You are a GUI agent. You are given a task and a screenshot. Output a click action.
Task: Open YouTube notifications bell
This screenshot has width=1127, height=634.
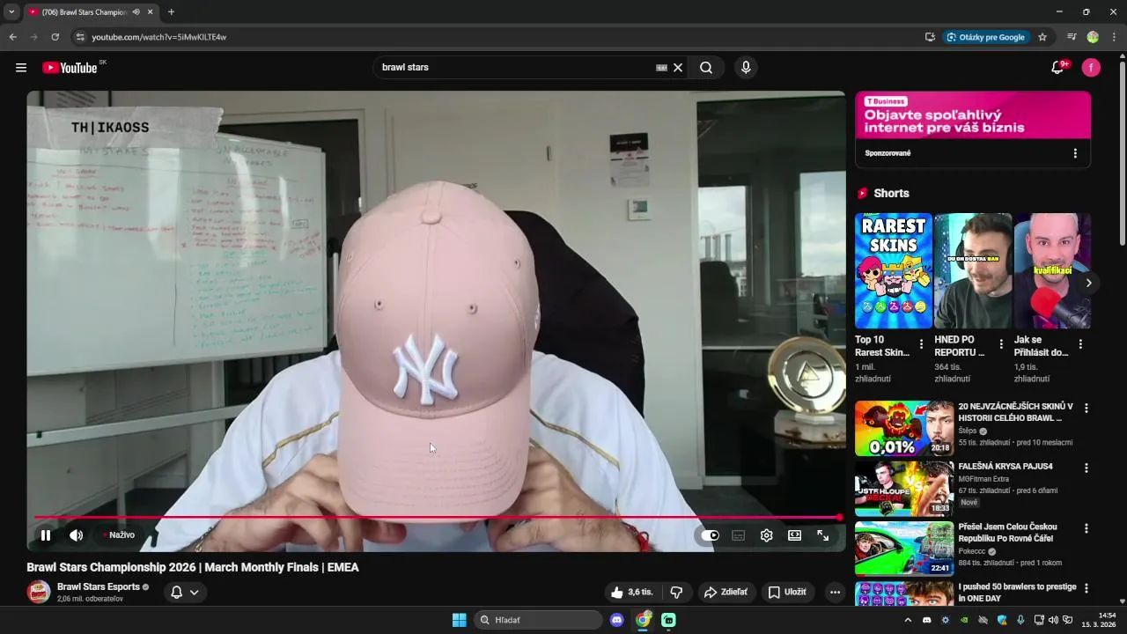pos(1058,68)
